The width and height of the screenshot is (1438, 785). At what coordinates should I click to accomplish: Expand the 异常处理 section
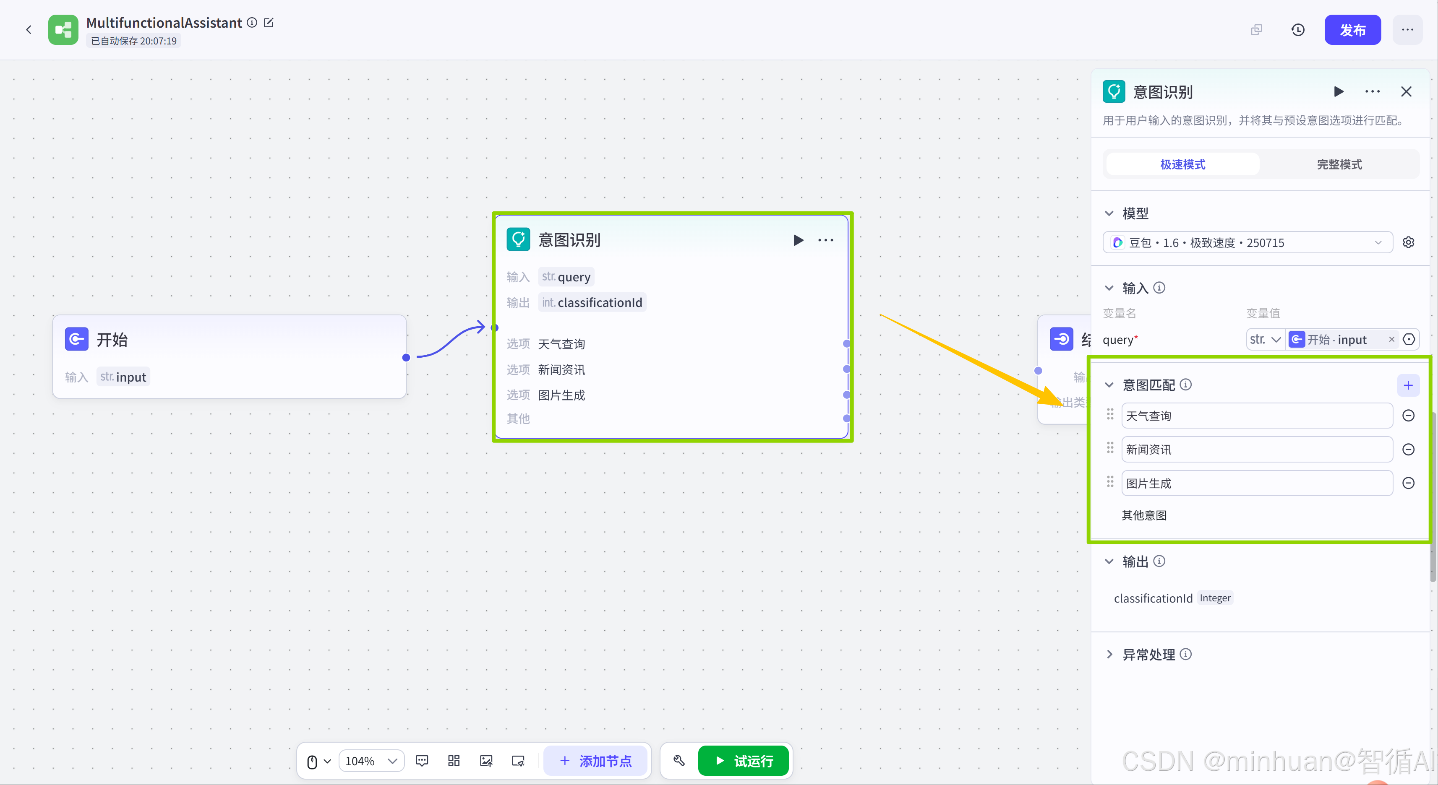[x=1109, y=655]
